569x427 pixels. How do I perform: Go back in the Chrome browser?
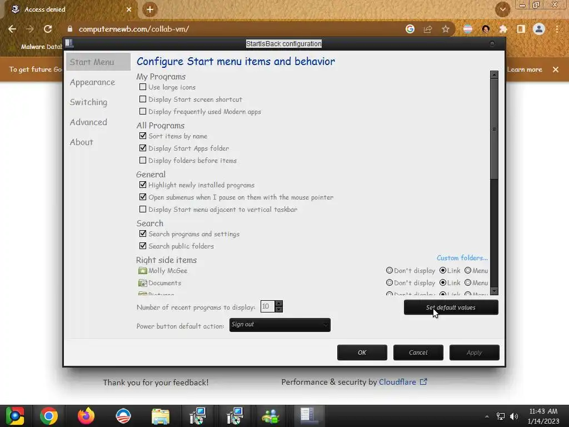tap(12, 29)
